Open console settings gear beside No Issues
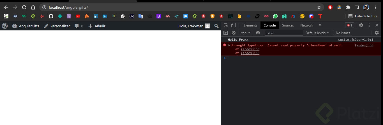This screenshot has height=125, width=383. (377, 33)
